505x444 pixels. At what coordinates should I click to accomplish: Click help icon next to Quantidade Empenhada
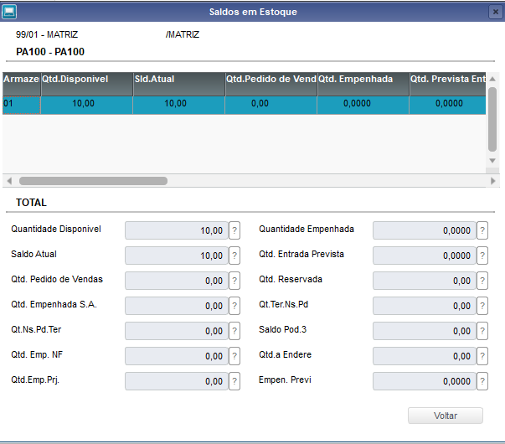(x=482, y=230)
